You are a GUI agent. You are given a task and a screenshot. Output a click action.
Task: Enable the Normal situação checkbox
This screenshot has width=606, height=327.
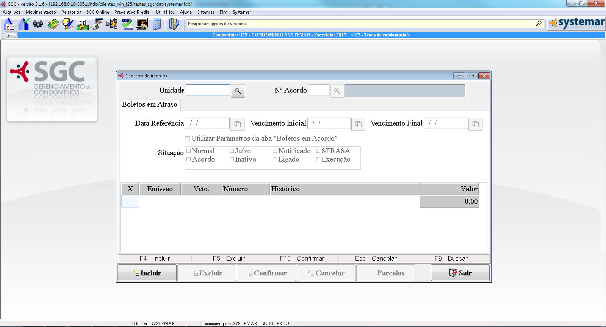[x=189, y=151]
